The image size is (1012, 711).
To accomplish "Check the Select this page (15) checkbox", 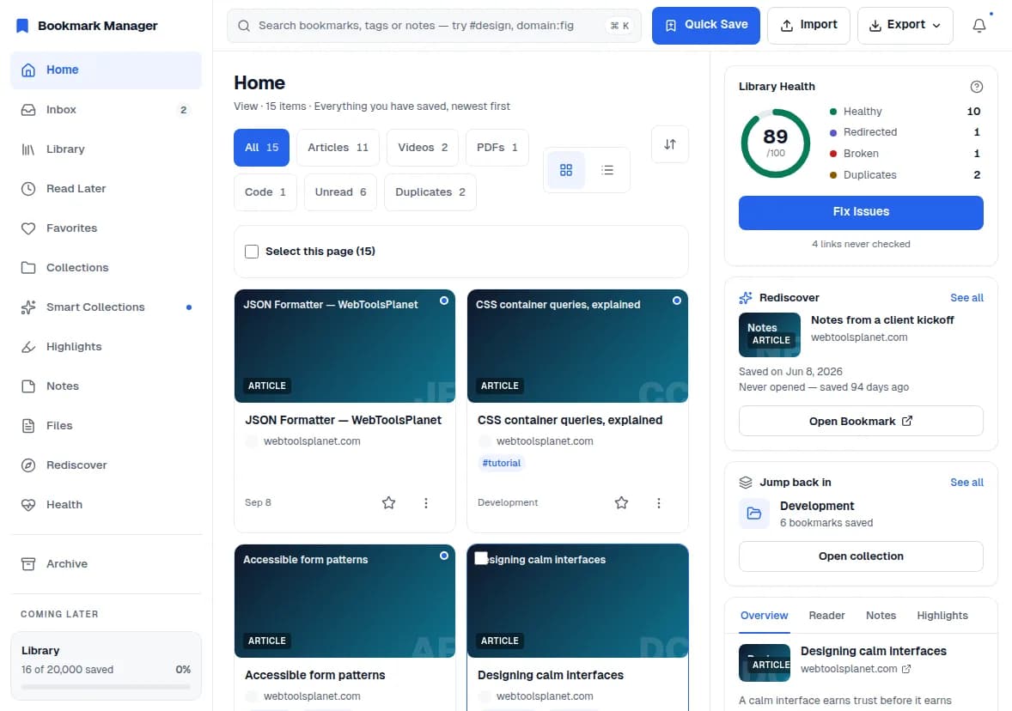I will [252, 252].
